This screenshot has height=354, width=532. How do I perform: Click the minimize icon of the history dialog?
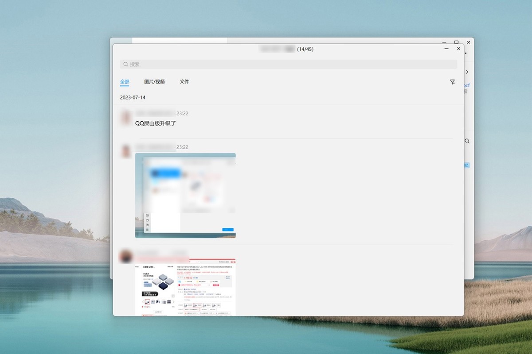[x=446, y=49]
